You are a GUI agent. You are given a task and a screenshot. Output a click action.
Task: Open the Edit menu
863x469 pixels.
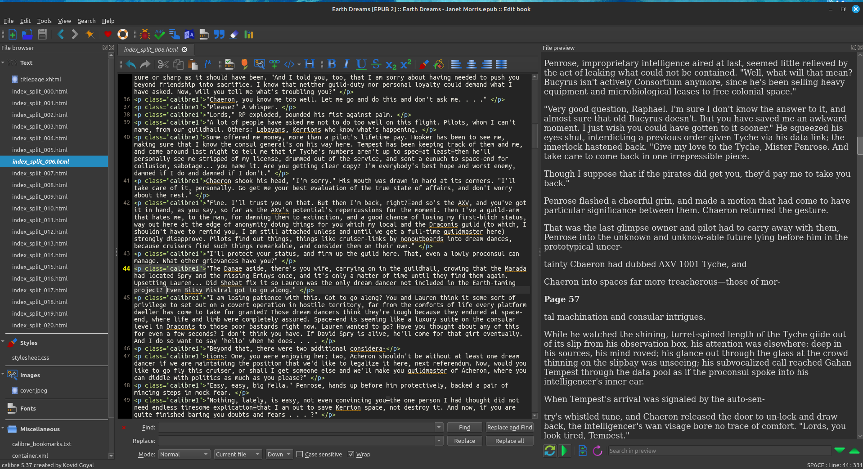[x=25, y=21]
